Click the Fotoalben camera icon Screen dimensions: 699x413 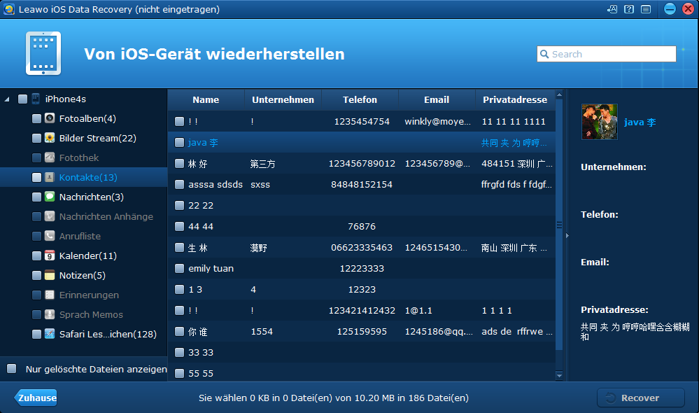coord(50,118)
